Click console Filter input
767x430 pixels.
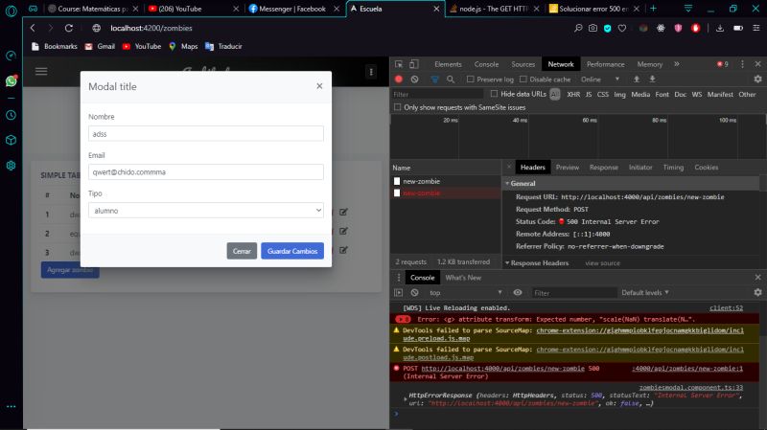click(x=572, y=292)
